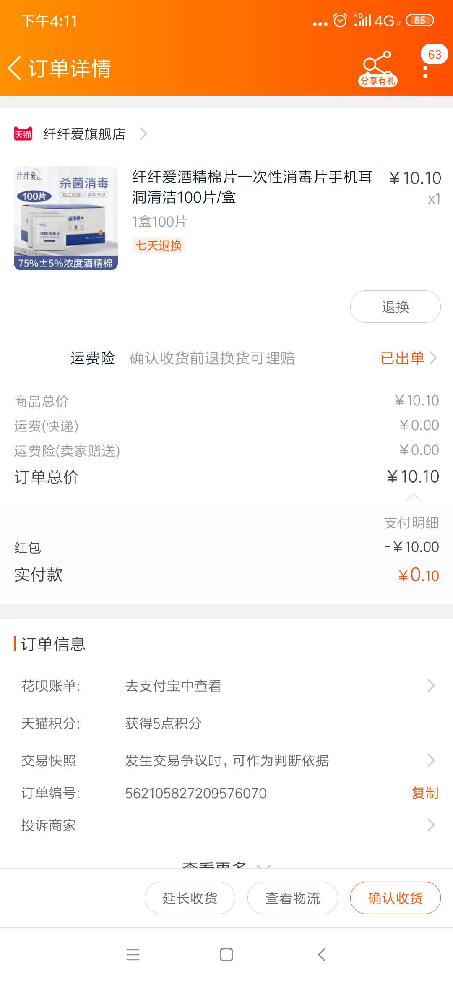Collapse the 支付明细 payment details arrow
The height and width of the screenshot is (982, 453).
coord(413,498)
